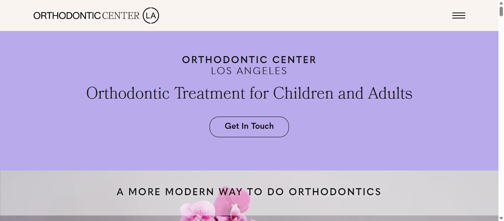This screenshot has height=221, width=504.
Task: Click the Get In Touch button
Action: point(249,127)
